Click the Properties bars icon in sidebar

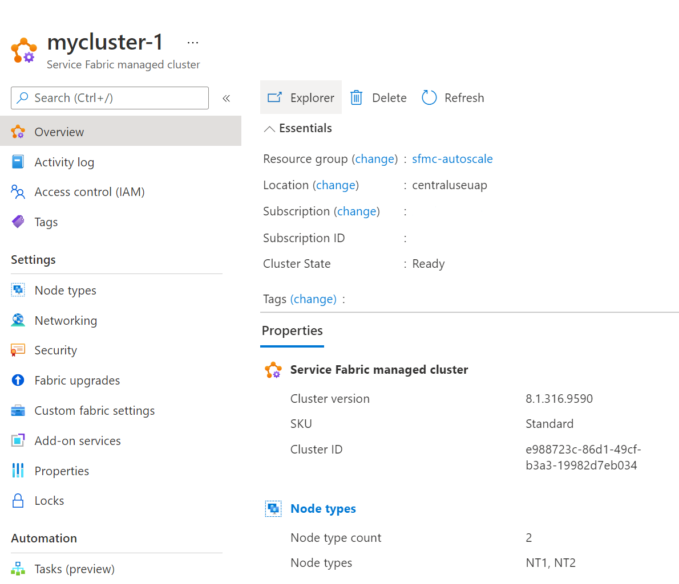[x=18, y=470]
